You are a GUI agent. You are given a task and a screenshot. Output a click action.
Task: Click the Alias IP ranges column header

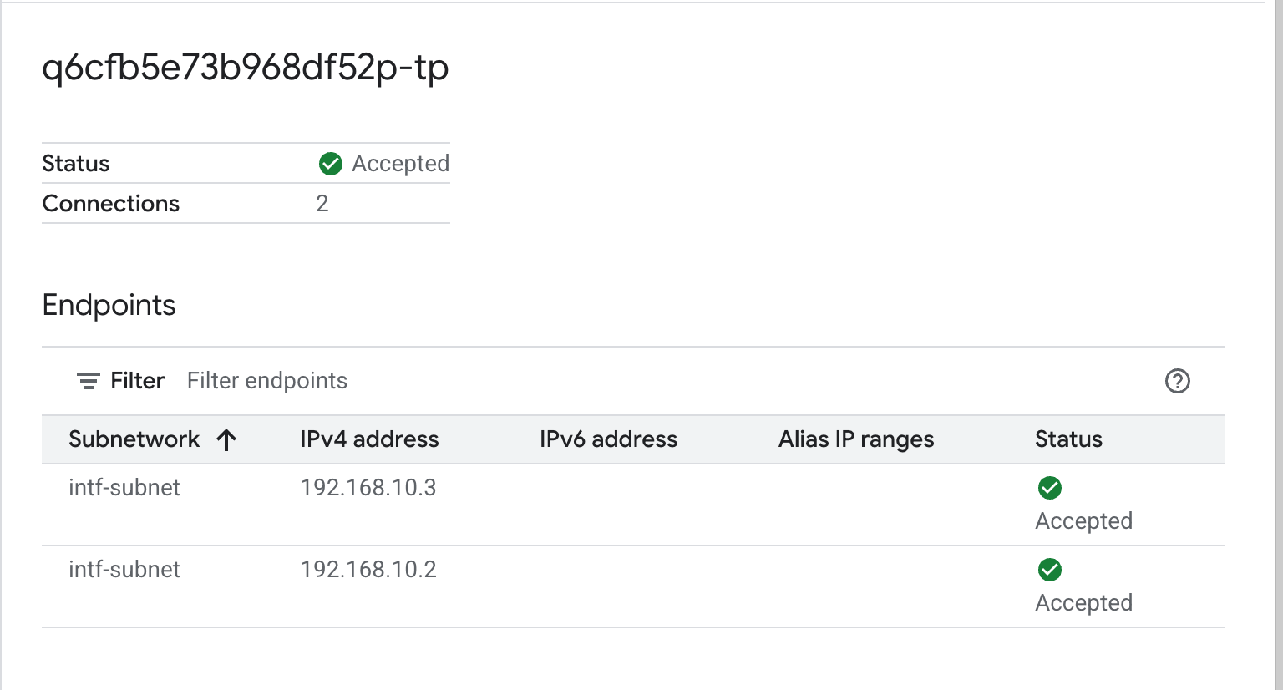click(856, 439)
